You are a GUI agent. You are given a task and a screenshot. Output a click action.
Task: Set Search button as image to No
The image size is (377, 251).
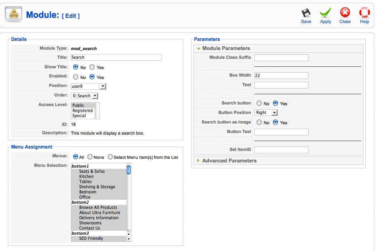(x=259, y=122)
